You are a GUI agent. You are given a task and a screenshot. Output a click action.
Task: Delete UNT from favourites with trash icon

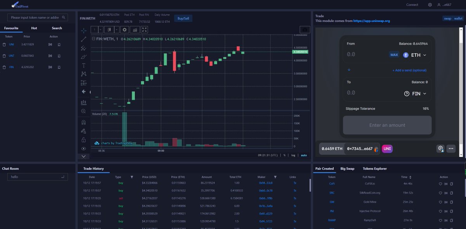coord(4,56)
